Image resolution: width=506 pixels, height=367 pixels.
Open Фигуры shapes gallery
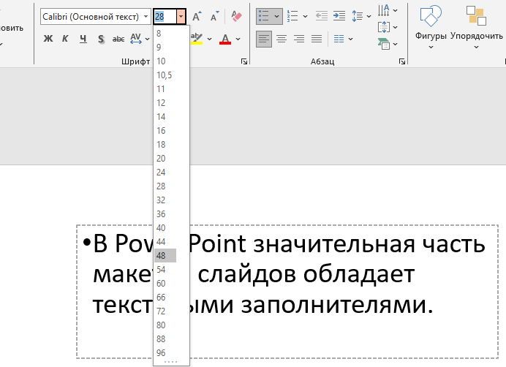point(431,28)
